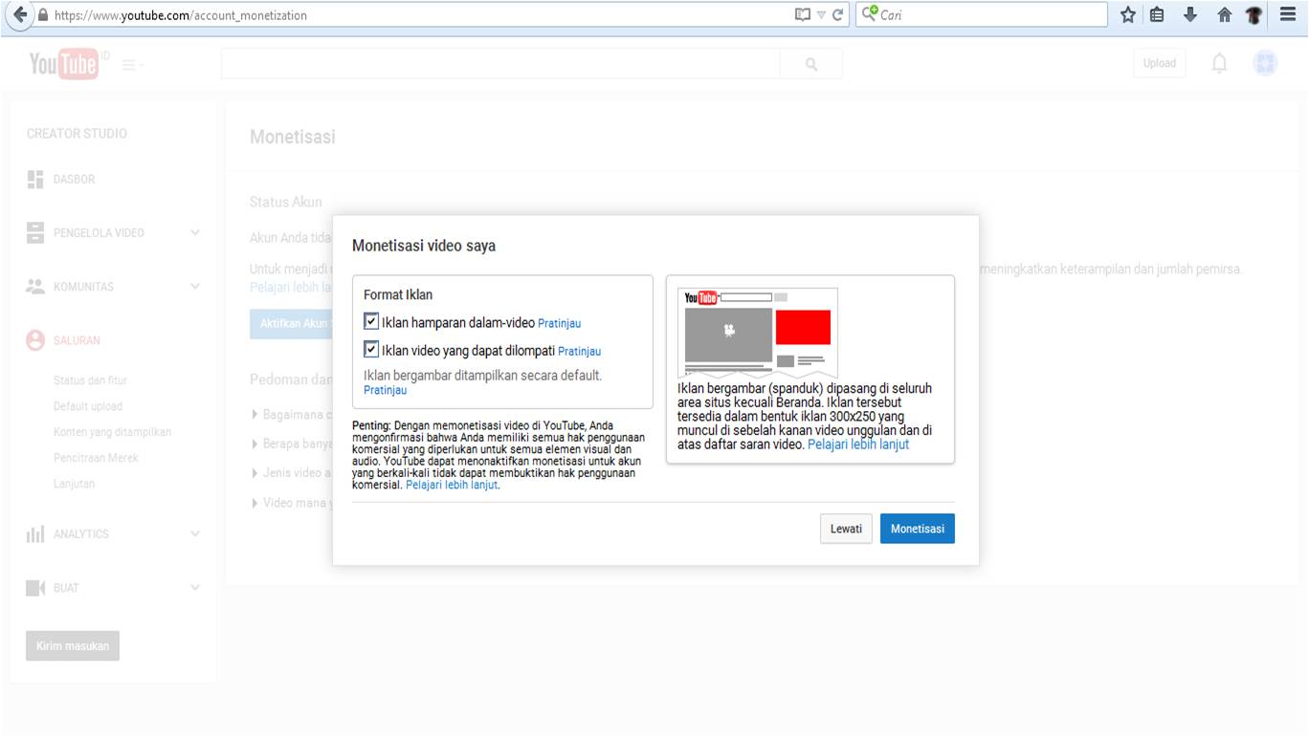
Task: Open address bar history dropdown arrow
Action: click(821, 15)
